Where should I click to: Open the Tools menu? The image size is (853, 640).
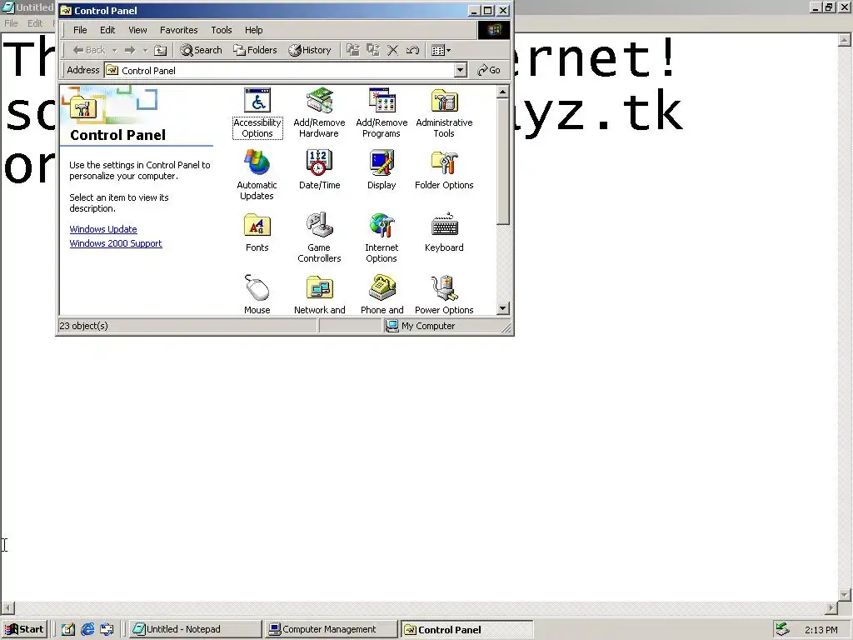222,30
